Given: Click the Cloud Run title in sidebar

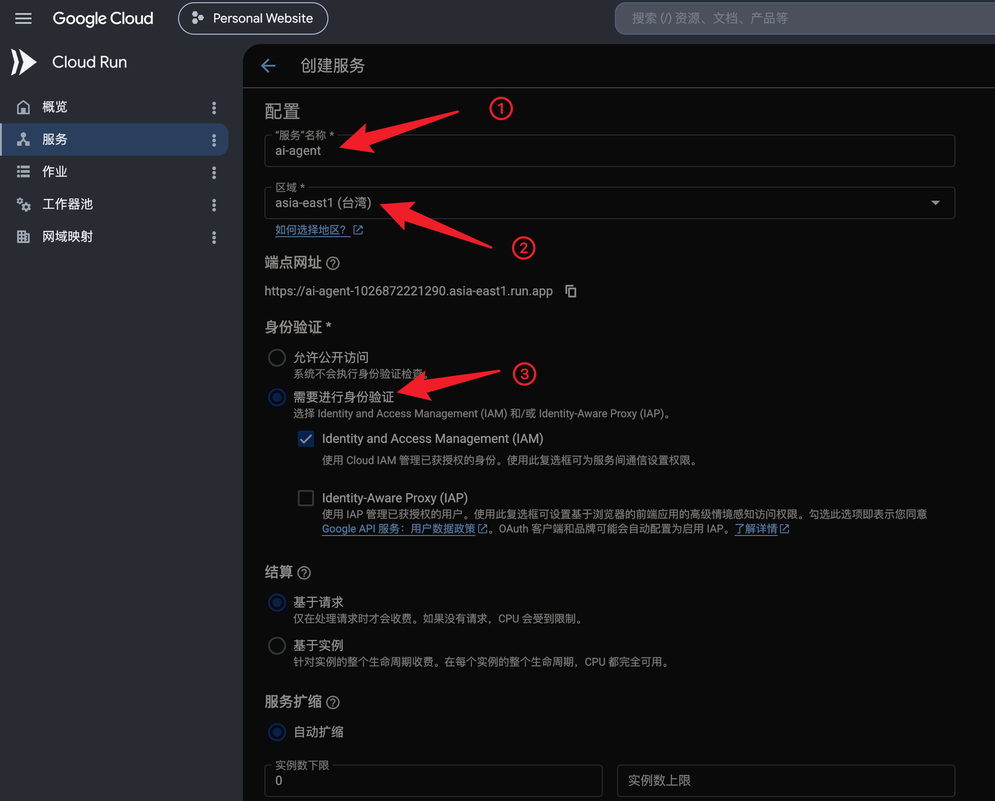Looking at the screenshot, I should click(90, 62).
